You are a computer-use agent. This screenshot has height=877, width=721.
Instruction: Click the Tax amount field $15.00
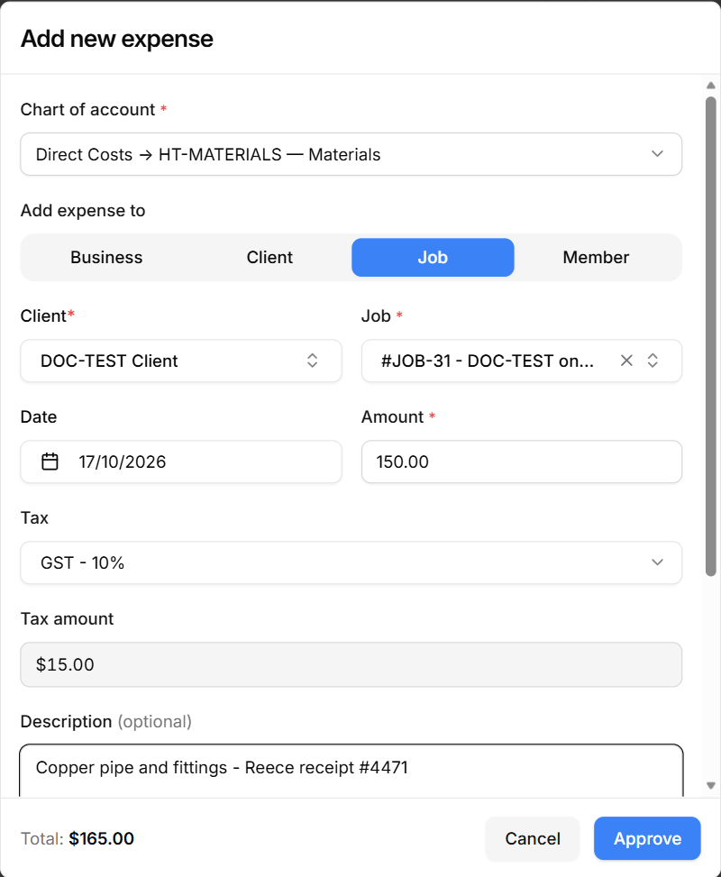point(351,664)
